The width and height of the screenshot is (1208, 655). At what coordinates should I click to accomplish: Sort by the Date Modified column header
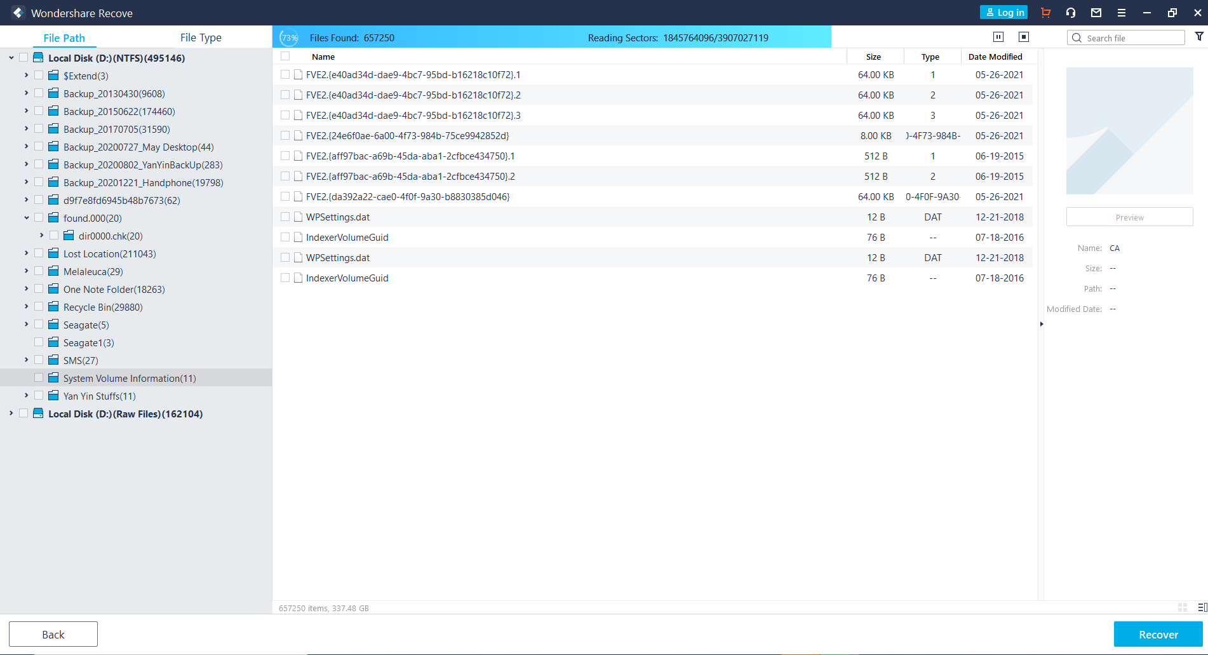click(995, 57)
